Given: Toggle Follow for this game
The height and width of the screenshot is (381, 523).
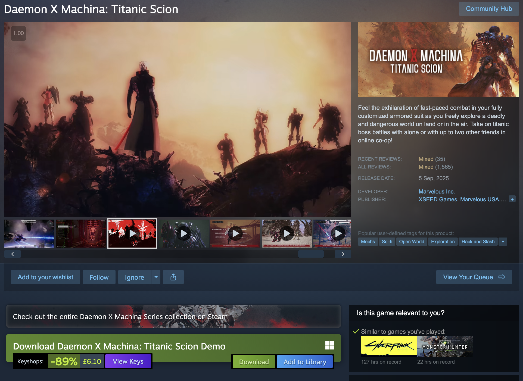Looking at the screenshot, I should (99, 277).
